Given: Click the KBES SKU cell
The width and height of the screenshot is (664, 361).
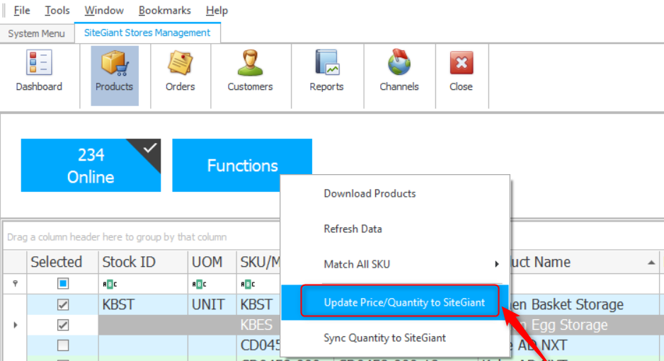Looking at the screenshot, I should tap(259, 325).
